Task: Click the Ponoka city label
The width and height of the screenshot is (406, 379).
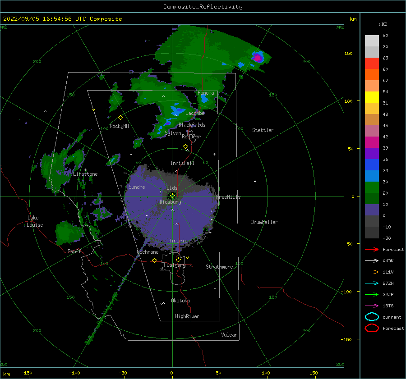Action: click(x=206, y=93)
